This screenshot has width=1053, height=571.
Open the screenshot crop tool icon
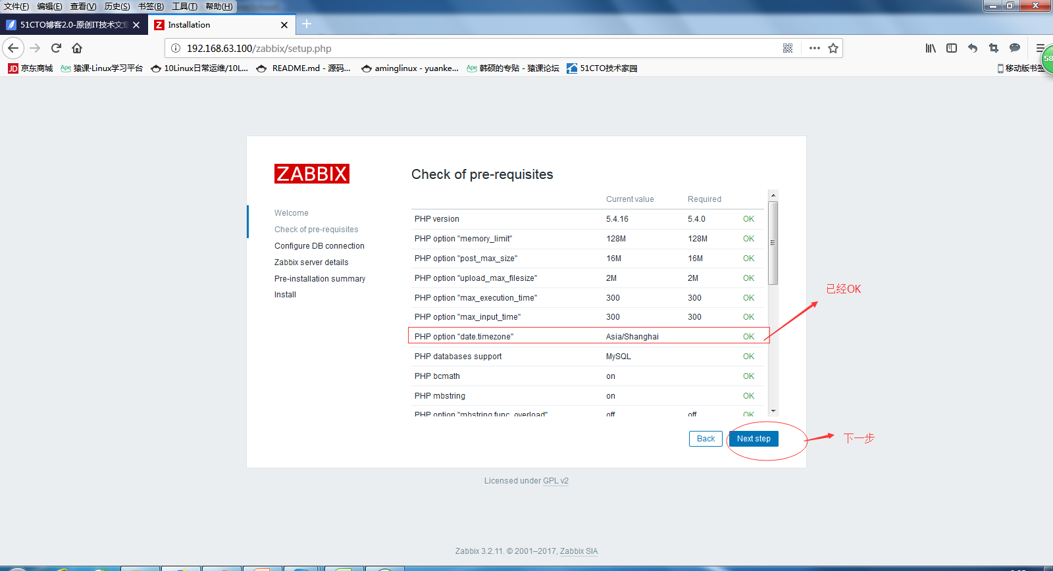pyautogui.click(x=994, y=48)
